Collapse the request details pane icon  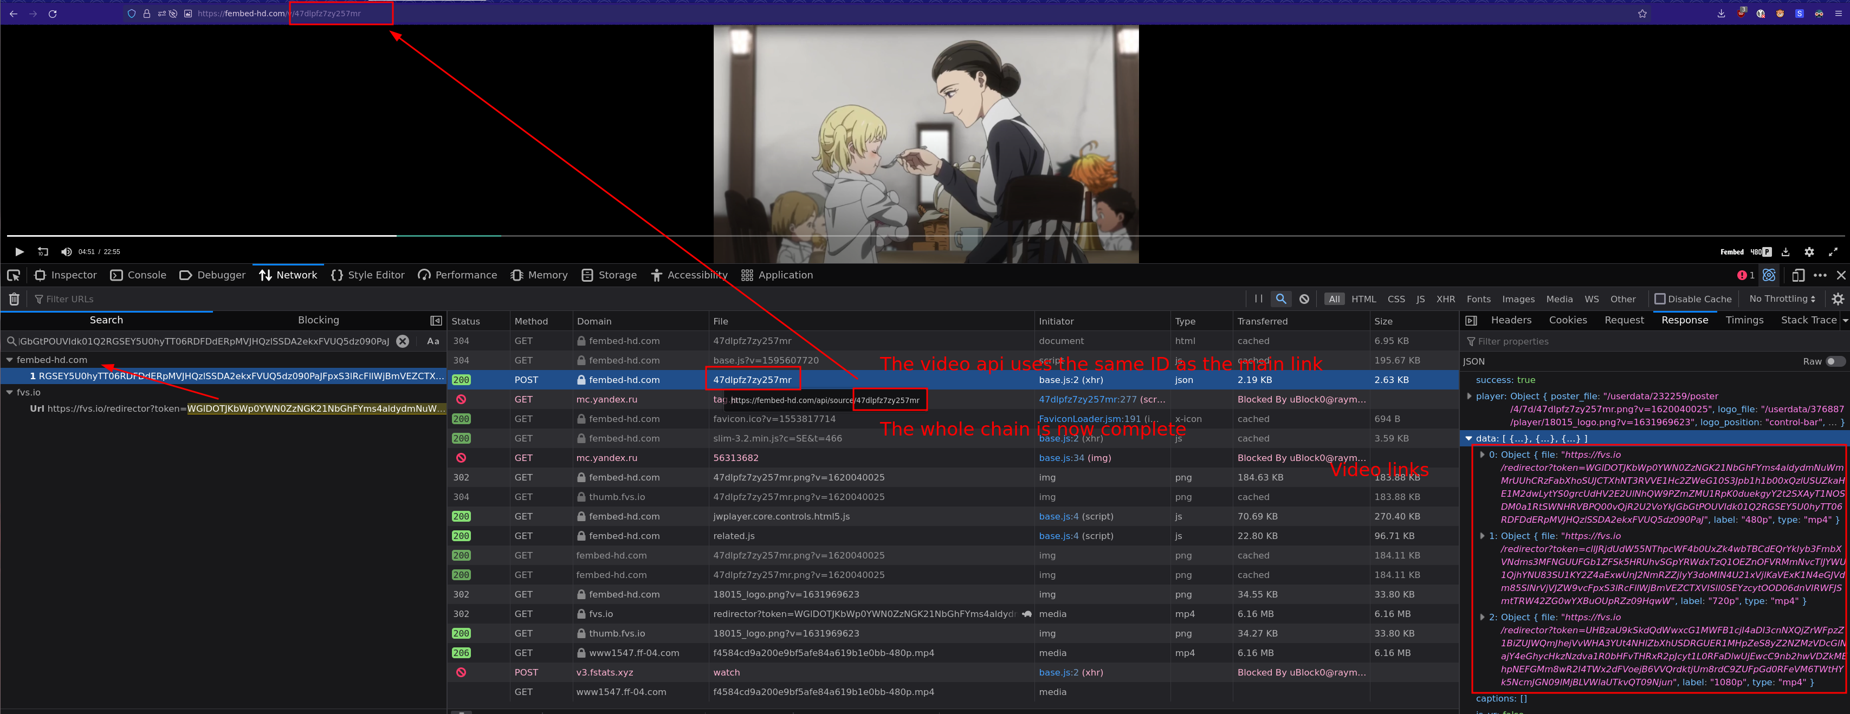coord(1471,320)
